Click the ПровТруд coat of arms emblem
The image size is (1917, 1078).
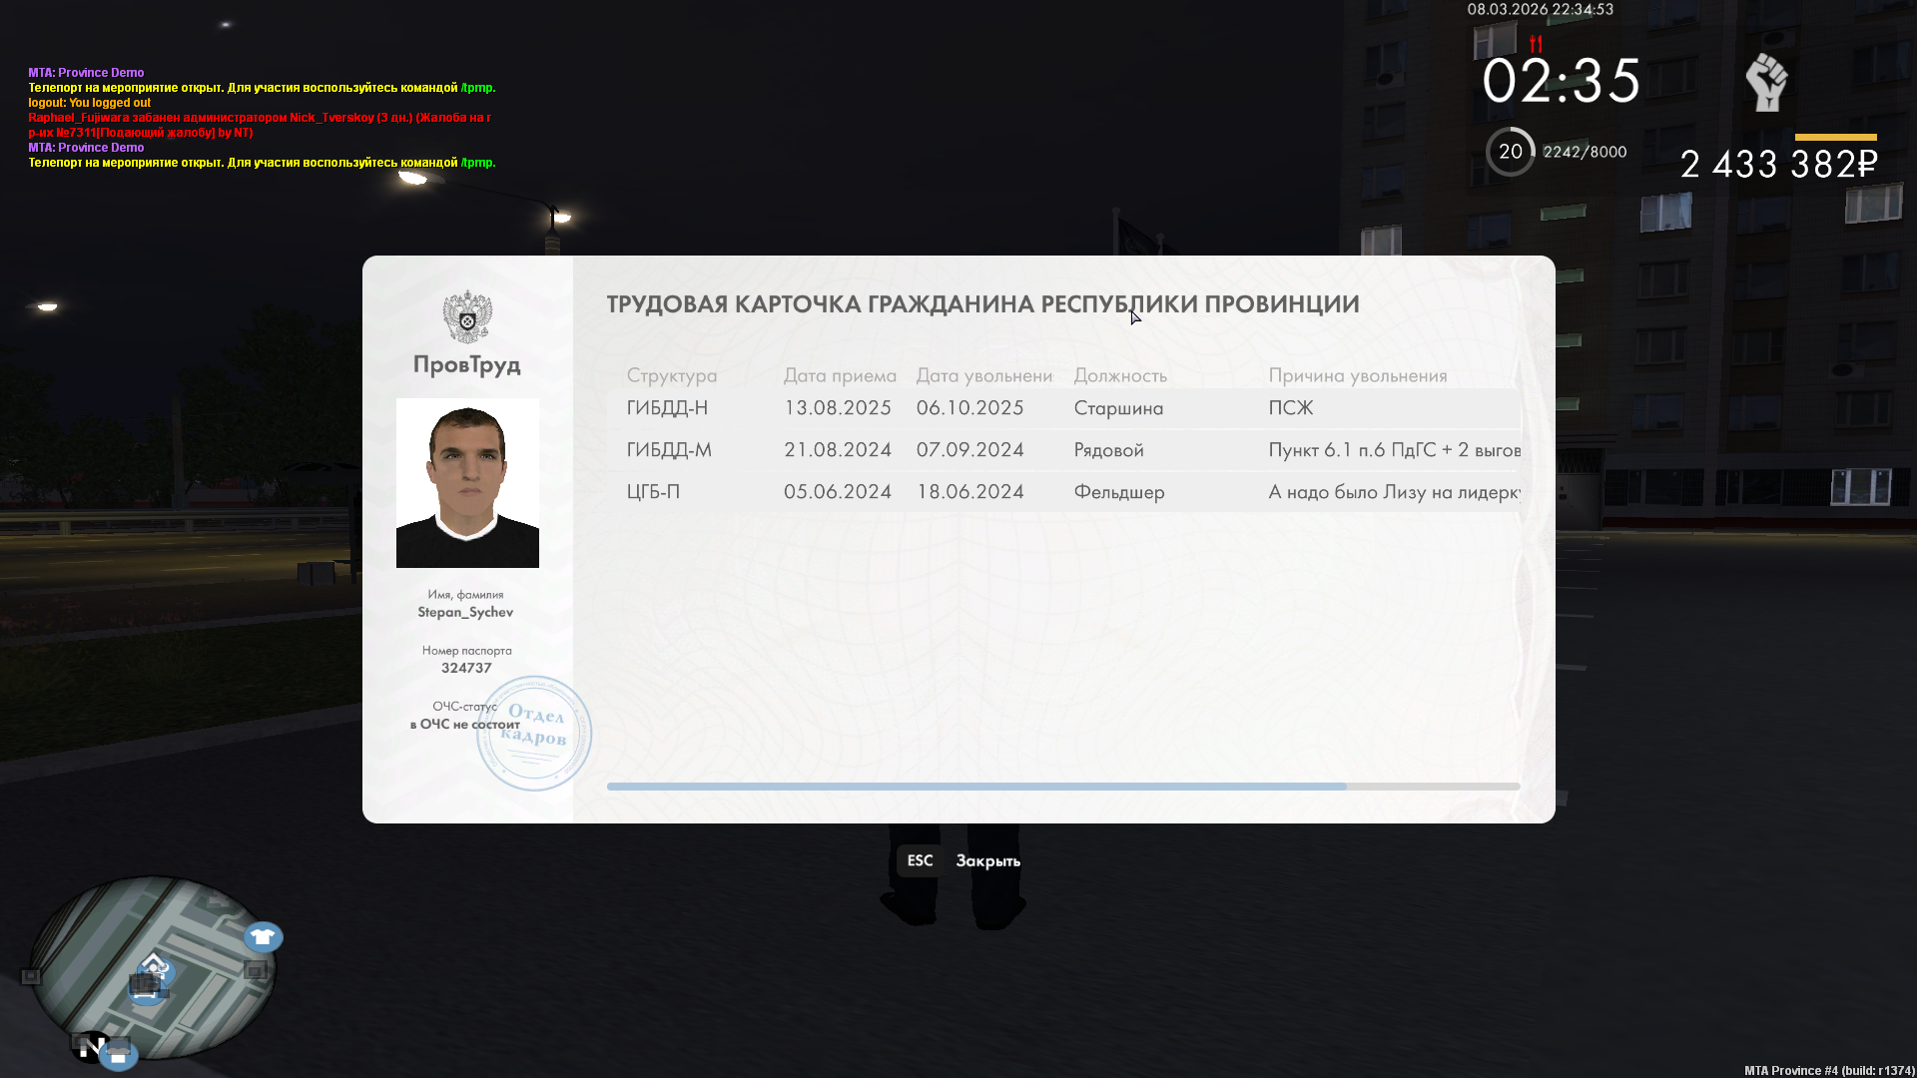[x=467, y=316]
